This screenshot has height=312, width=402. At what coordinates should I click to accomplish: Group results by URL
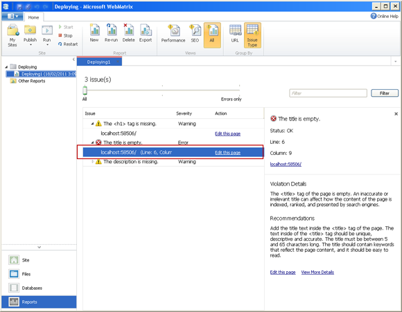pos(235,33)
